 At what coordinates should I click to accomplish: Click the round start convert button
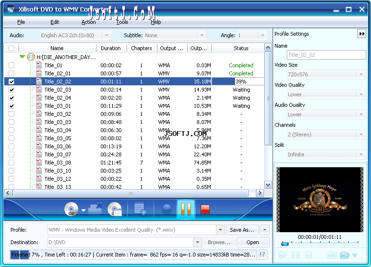166,209
